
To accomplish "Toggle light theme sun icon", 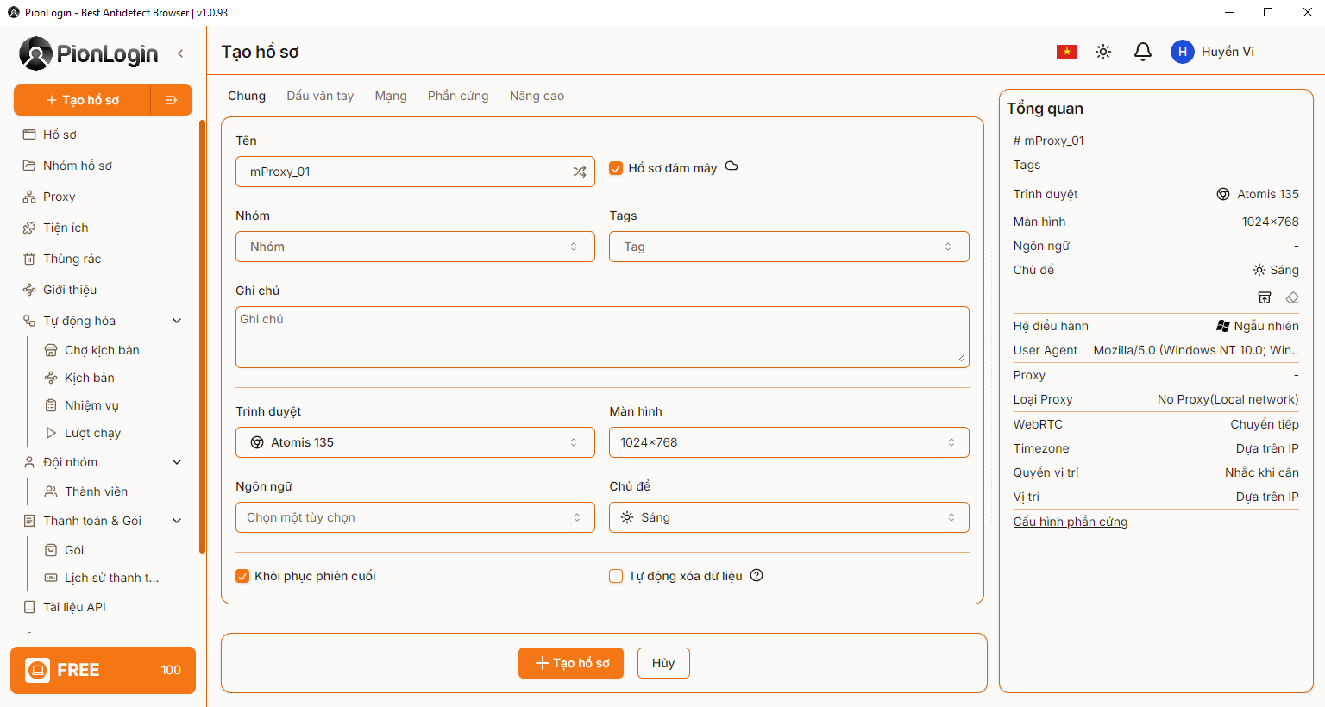I will [x=1103, y=52].
